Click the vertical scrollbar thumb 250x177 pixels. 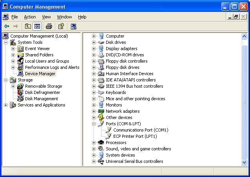(244, 102)
